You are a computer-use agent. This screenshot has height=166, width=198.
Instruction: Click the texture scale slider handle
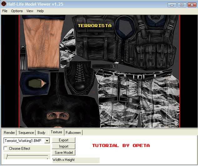coord(7,156)
